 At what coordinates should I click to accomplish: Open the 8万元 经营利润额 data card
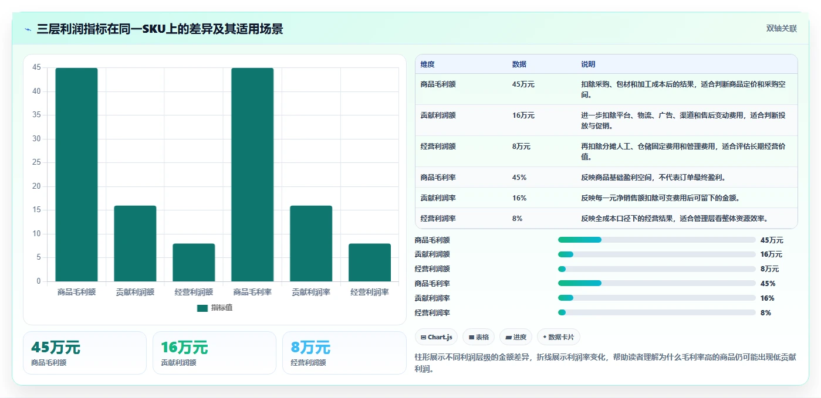tap(344, 353)
